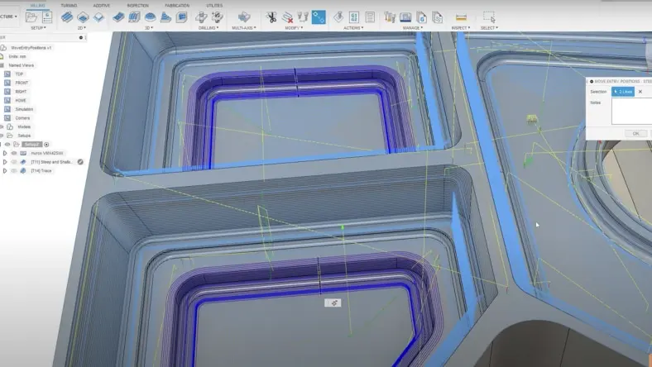Select the Face milling tool

(98, 17)
